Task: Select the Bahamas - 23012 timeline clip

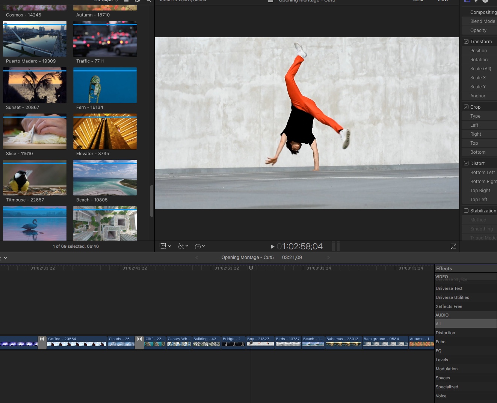Action: click(x=343, y=342)
